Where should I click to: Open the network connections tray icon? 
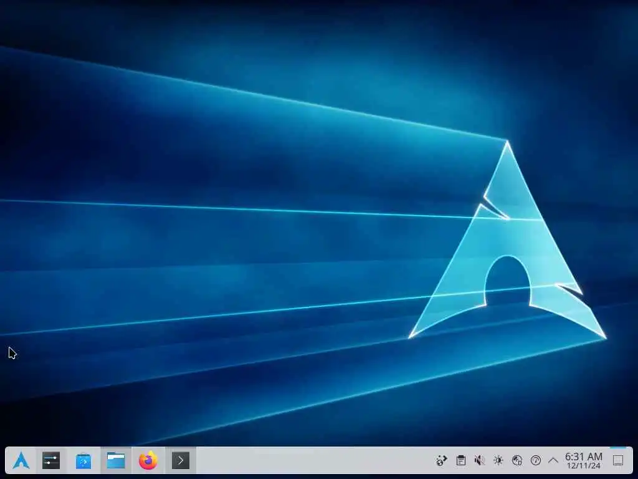pyautogui.click(x=517, y=460)
